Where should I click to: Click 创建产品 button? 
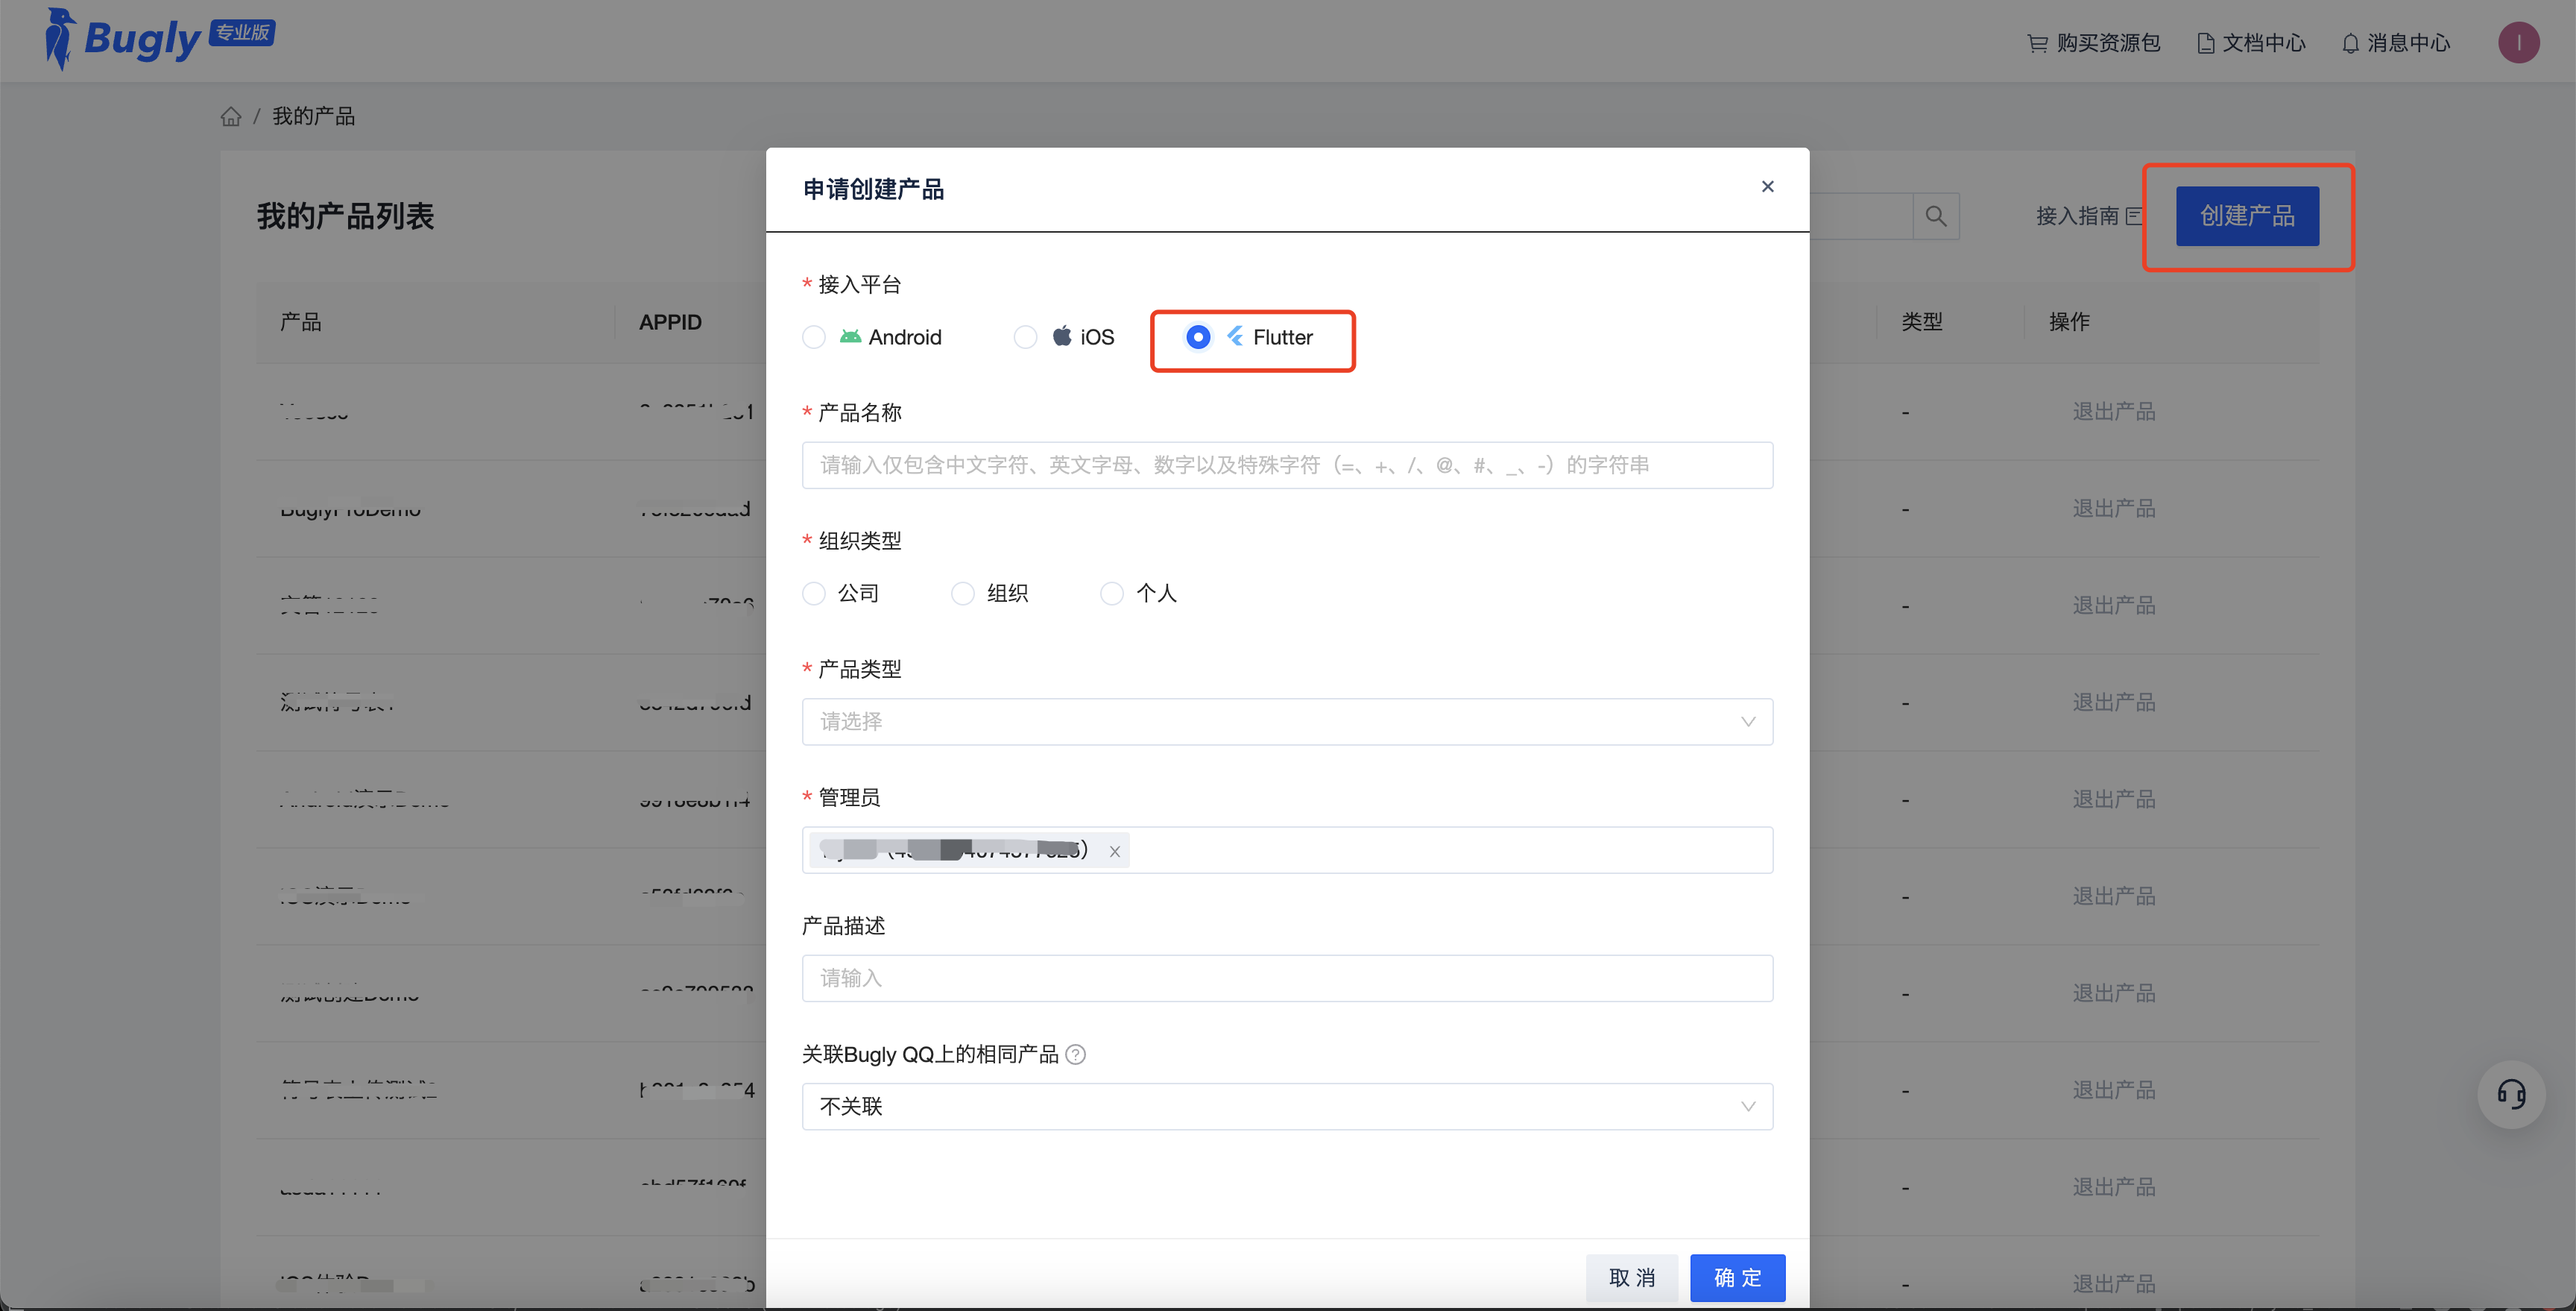pos(2247,216)
